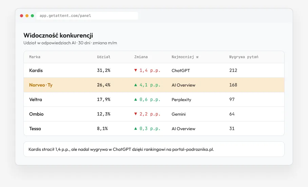Click the Marka column header
Viewport: 308px width, 187px height.
pos(35,57)
